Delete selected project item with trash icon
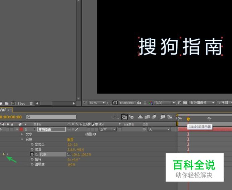 coord(31,103)
